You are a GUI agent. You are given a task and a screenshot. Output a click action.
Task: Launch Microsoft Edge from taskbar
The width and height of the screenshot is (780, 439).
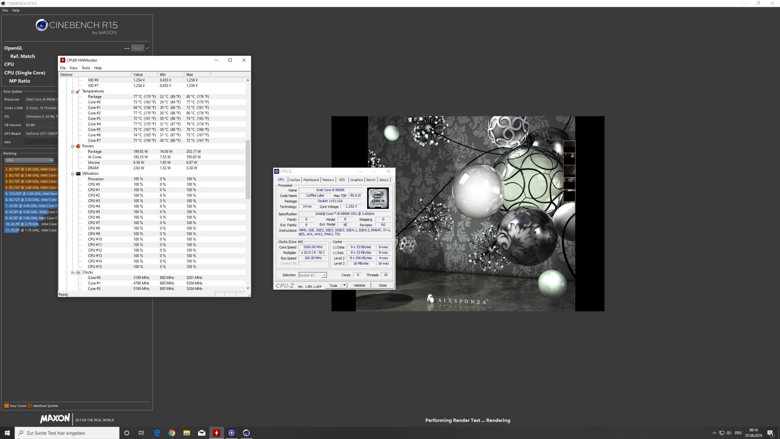click(157, 433)
